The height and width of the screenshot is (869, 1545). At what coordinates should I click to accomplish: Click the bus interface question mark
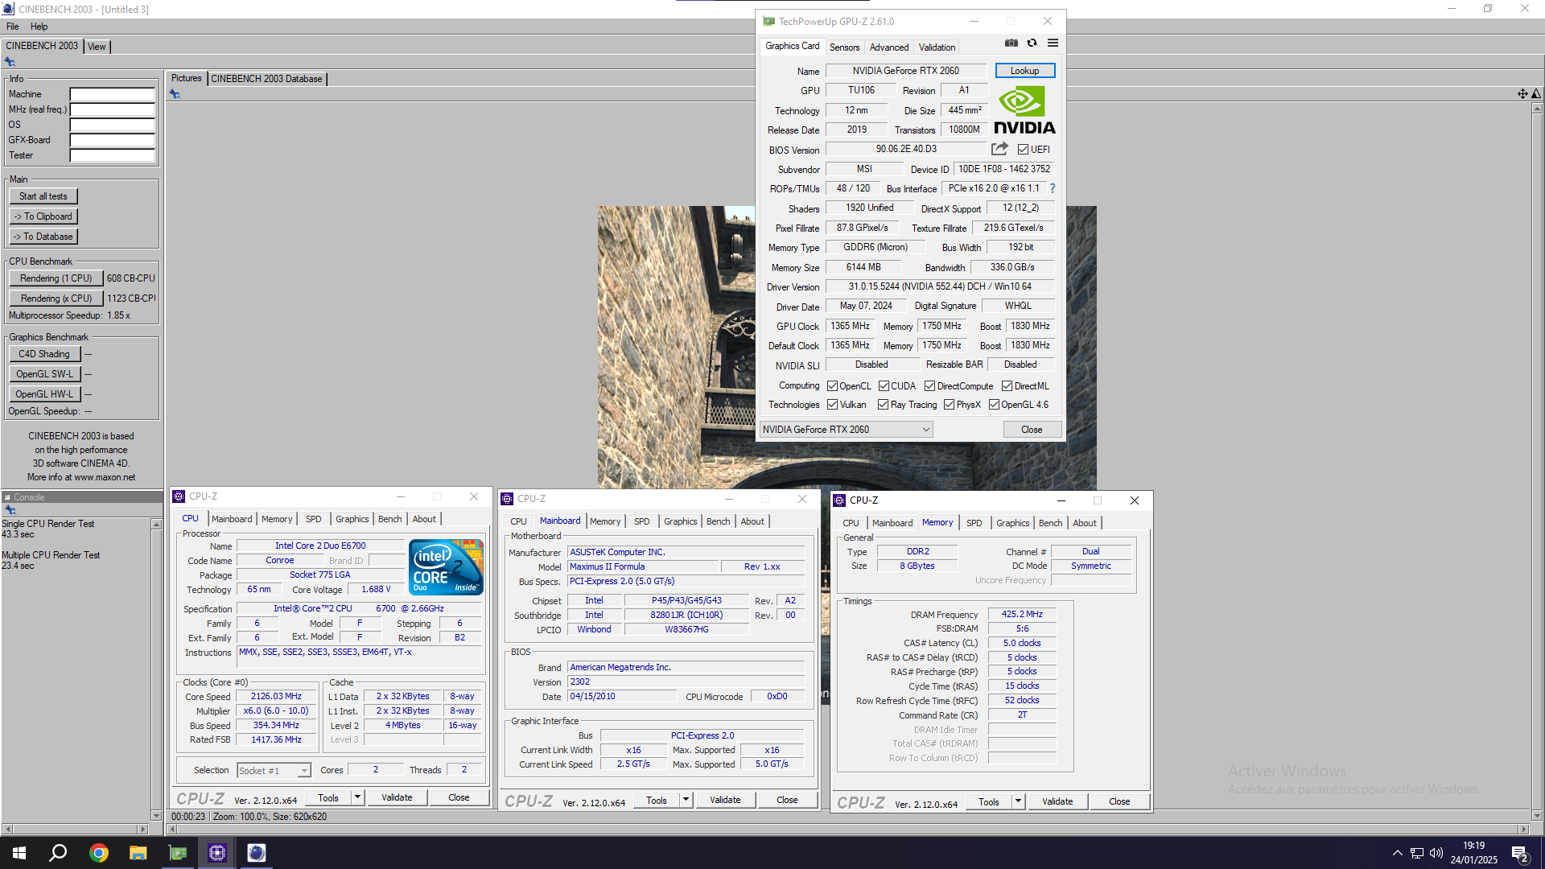click(1052, 188)
